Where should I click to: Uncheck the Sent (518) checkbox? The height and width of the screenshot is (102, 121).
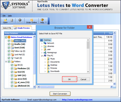click(9, 48)
